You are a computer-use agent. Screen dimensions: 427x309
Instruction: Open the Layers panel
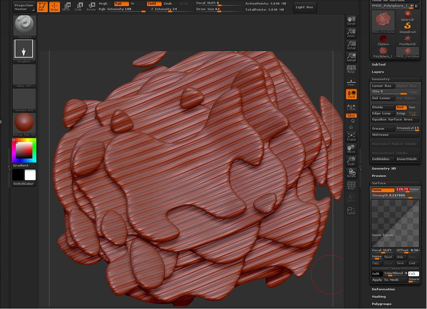point(378,72)
